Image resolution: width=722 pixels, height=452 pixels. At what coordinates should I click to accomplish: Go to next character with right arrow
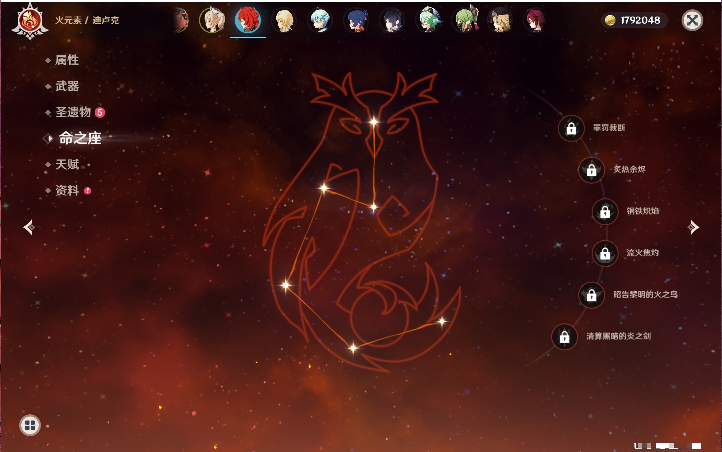point(693,227)
